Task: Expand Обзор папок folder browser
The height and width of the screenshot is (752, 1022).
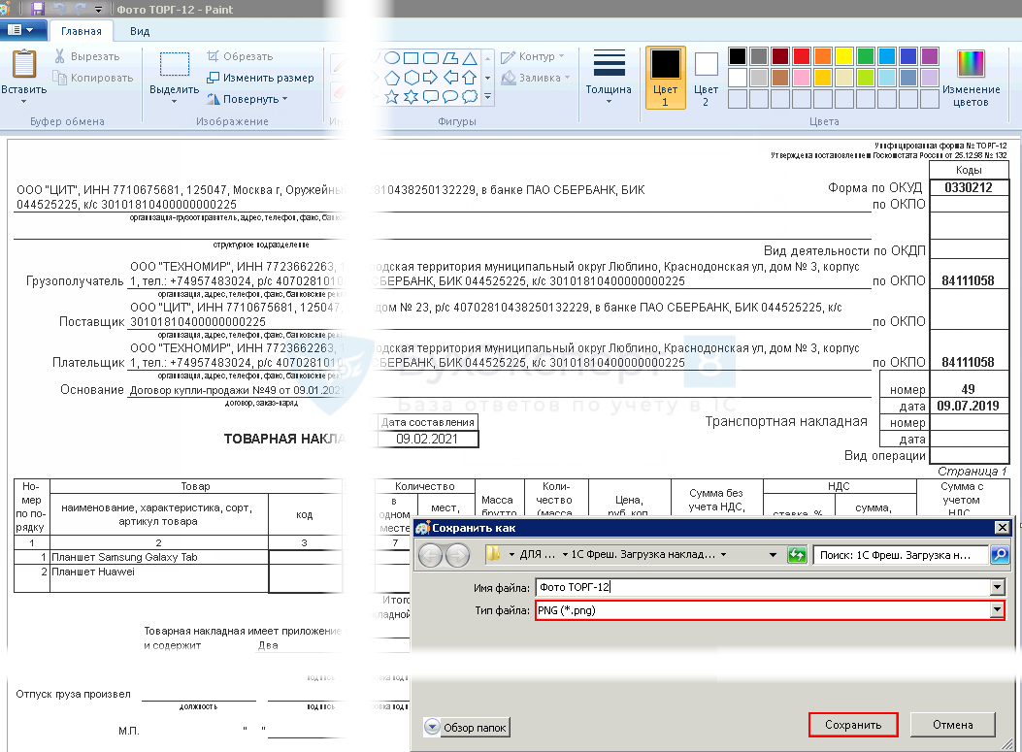Action: point(467,727)
